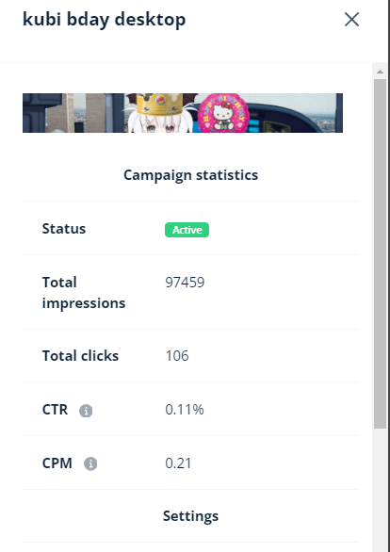This screenshot has width=390, height=552.
Task: Click the Settings section heading
Action: (x=191, y=516)
